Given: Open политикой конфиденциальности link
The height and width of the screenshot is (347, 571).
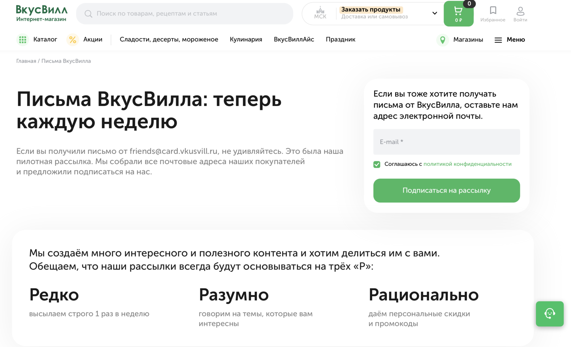Looking at the screenshot, I should coord(467,164).
